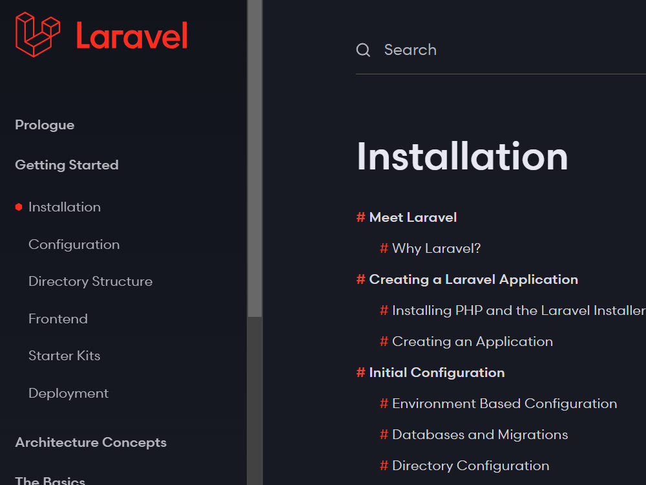Jump to Initial Configuration section
Image resolution: width=646 pixels, height=485 pixels.
(437, 373)
